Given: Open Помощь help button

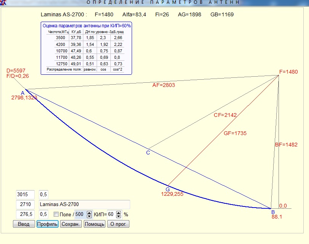Looking at the screenshot, I should 94,224.
